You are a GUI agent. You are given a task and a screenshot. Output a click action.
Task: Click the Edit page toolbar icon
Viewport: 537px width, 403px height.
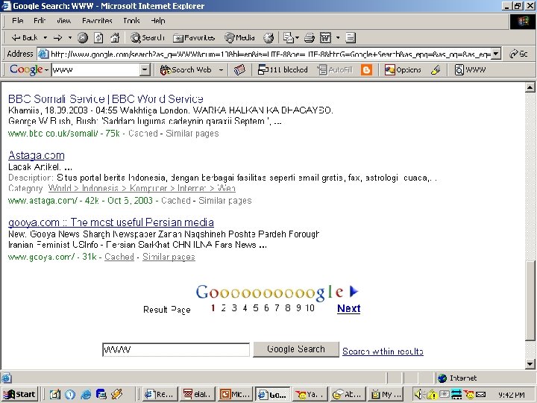click(x=325, y=38)
